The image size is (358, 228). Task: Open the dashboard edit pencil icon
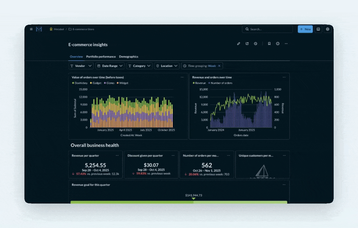coord(238,43)
